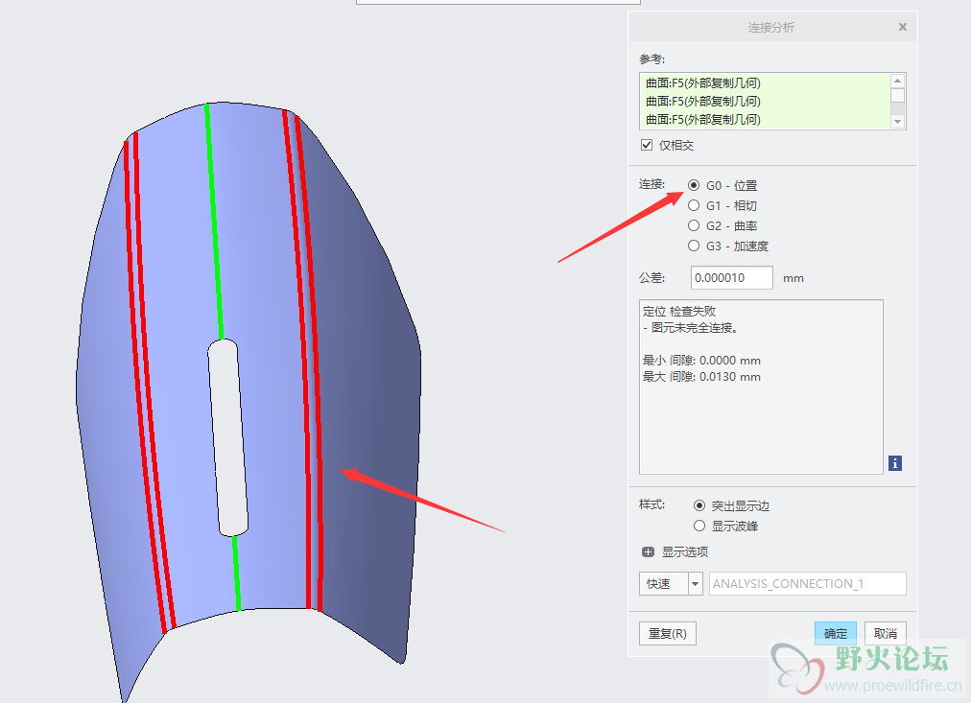971x703 pixels.
Task: Select G2 - 曲率 connection type
Action: tap(694, 225)
